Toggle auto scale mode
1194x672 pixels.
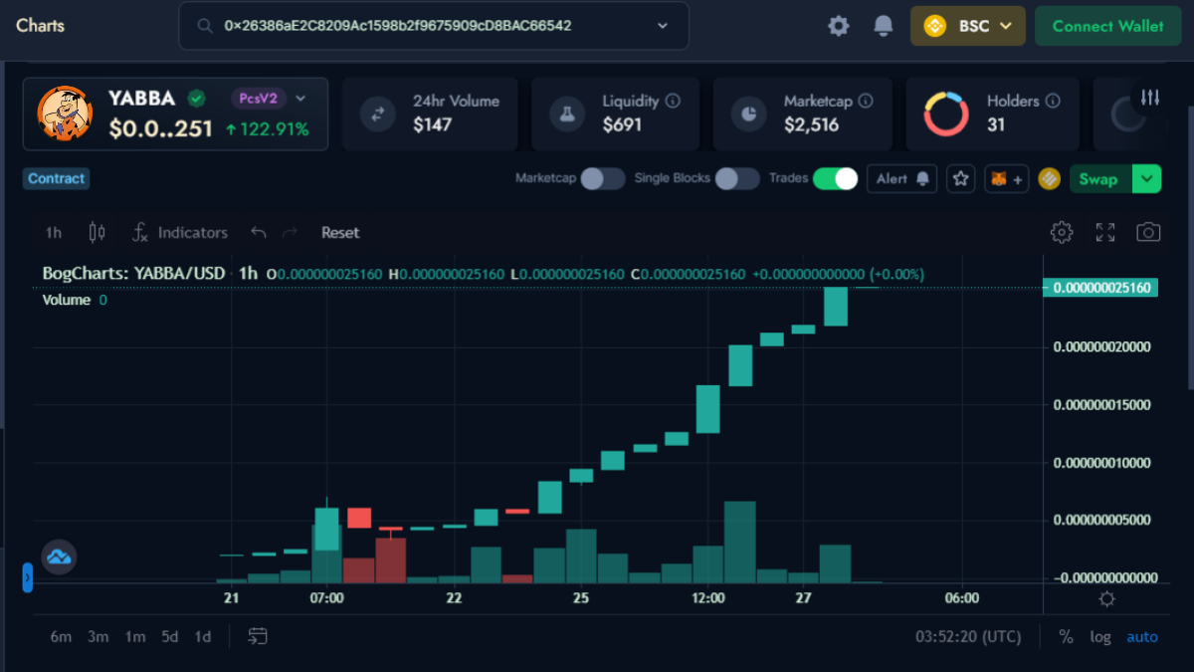click(1142, 636)
